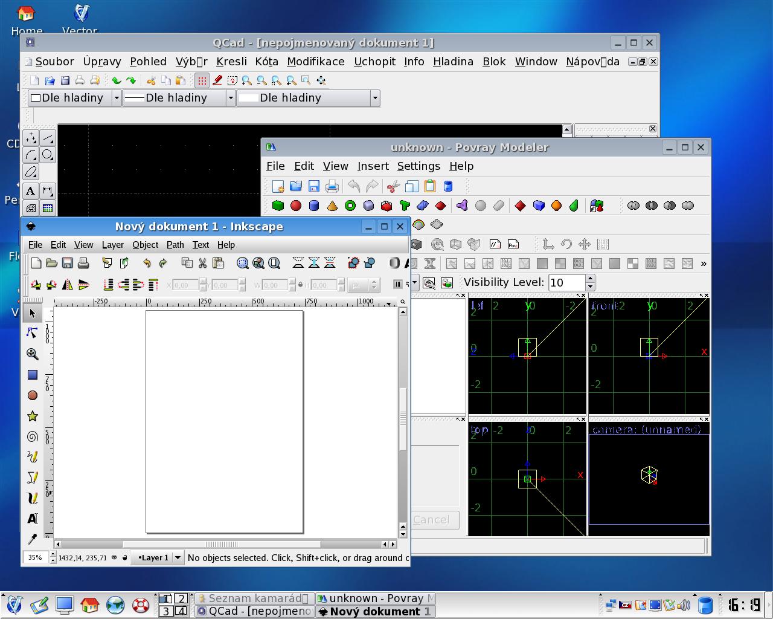Toggle Inkscape layer lock in status bar
The image size is (773, 619).
125,557
